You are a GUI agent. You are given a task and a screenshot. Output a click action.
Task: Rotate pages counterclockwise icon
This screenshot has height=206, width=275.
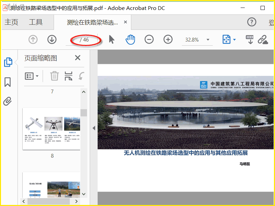coord(81,76)
